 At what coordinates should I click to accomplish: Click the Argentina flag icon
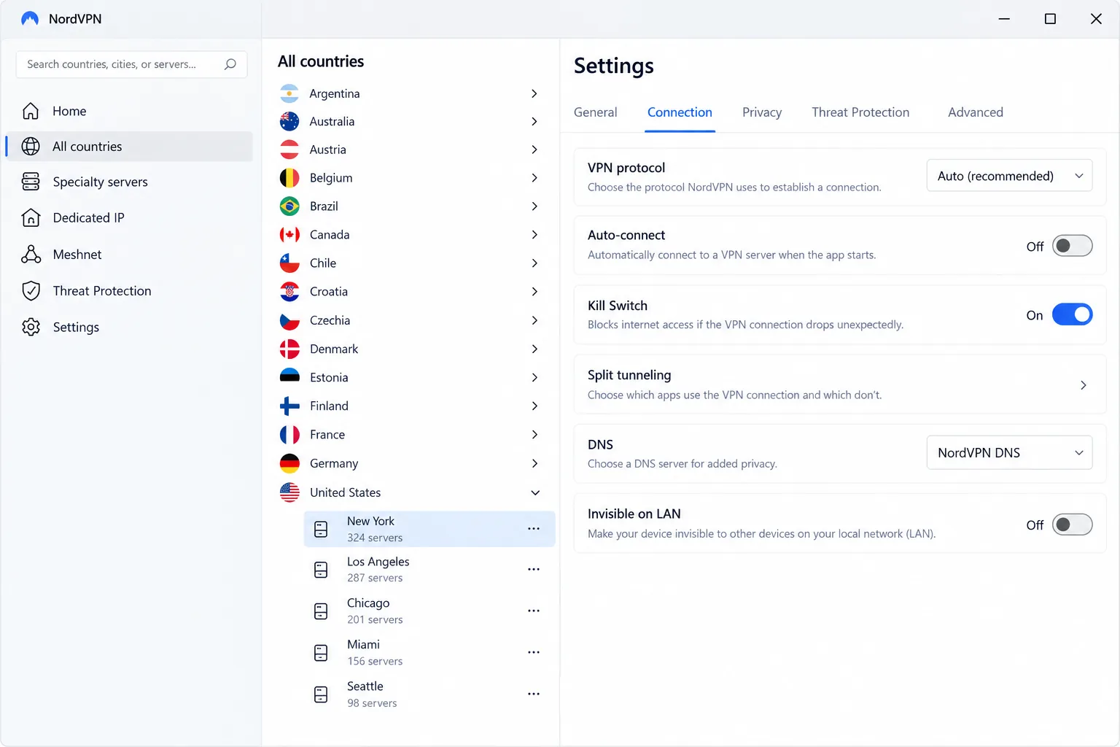pyautogui.click(x=289, y=93)
